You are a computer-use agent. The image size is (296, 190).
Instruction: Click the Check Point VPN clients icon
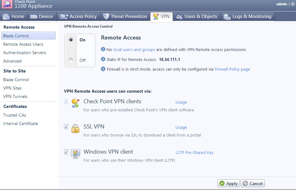click(75, 103)
